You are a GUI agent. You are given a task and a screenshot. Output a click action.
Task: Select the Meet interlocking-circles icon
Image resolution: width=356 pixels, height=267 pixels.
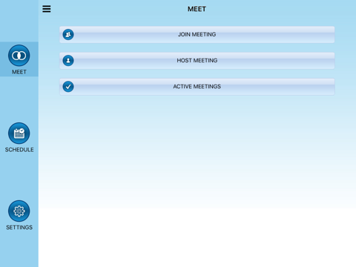click(x=19, y=56)
